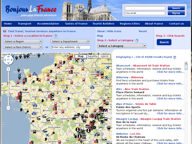
Task: Pan the map down with the south arrow
Action: [8, 63]
